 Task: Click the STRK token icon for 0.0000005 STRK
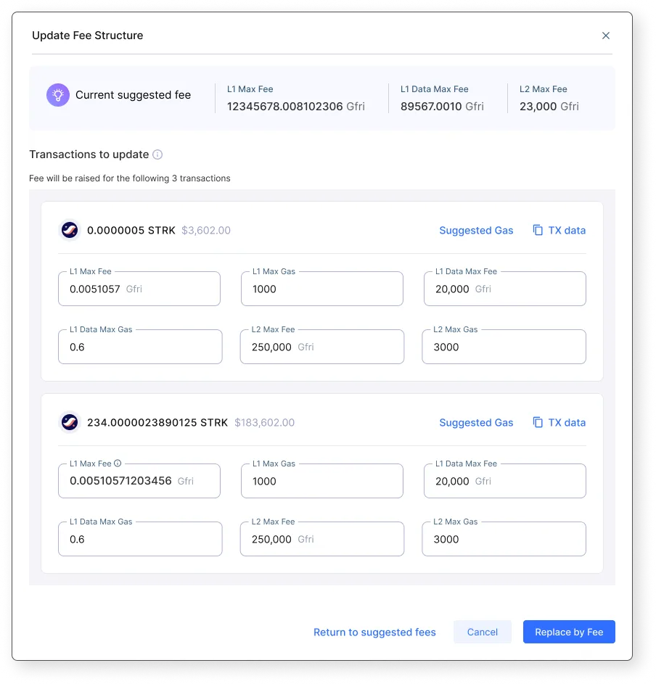click(70, 230)
